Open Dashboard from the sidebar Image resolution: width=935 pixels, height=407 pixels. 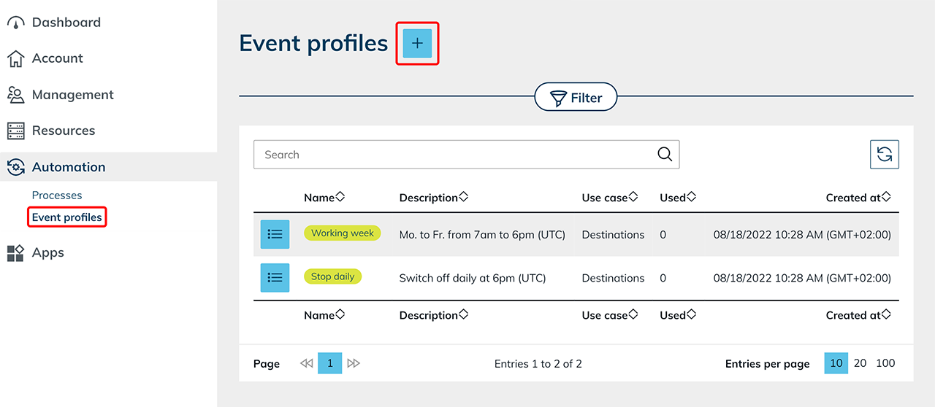pyautogui.click(x=66, y=23)
